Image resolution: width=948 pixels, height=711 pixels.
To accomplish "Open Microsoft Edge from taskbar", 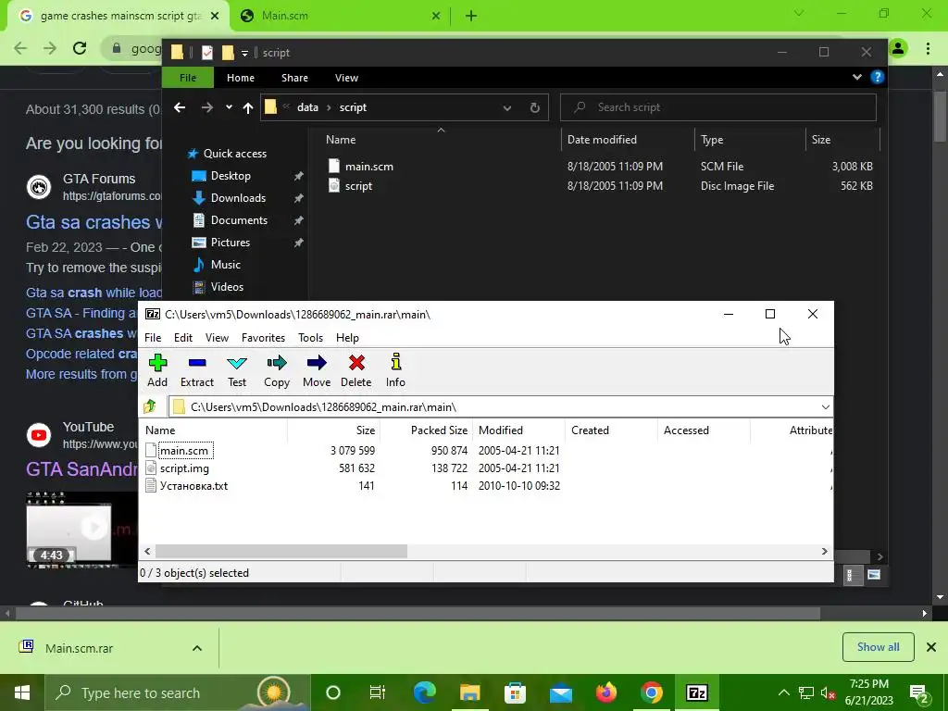I will [424, 692].
